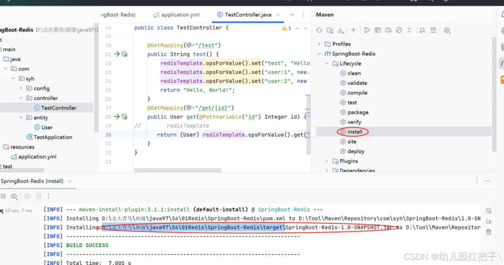504x265 pixels.
Task: Expand the Plugins node
Action: [327, 161]
